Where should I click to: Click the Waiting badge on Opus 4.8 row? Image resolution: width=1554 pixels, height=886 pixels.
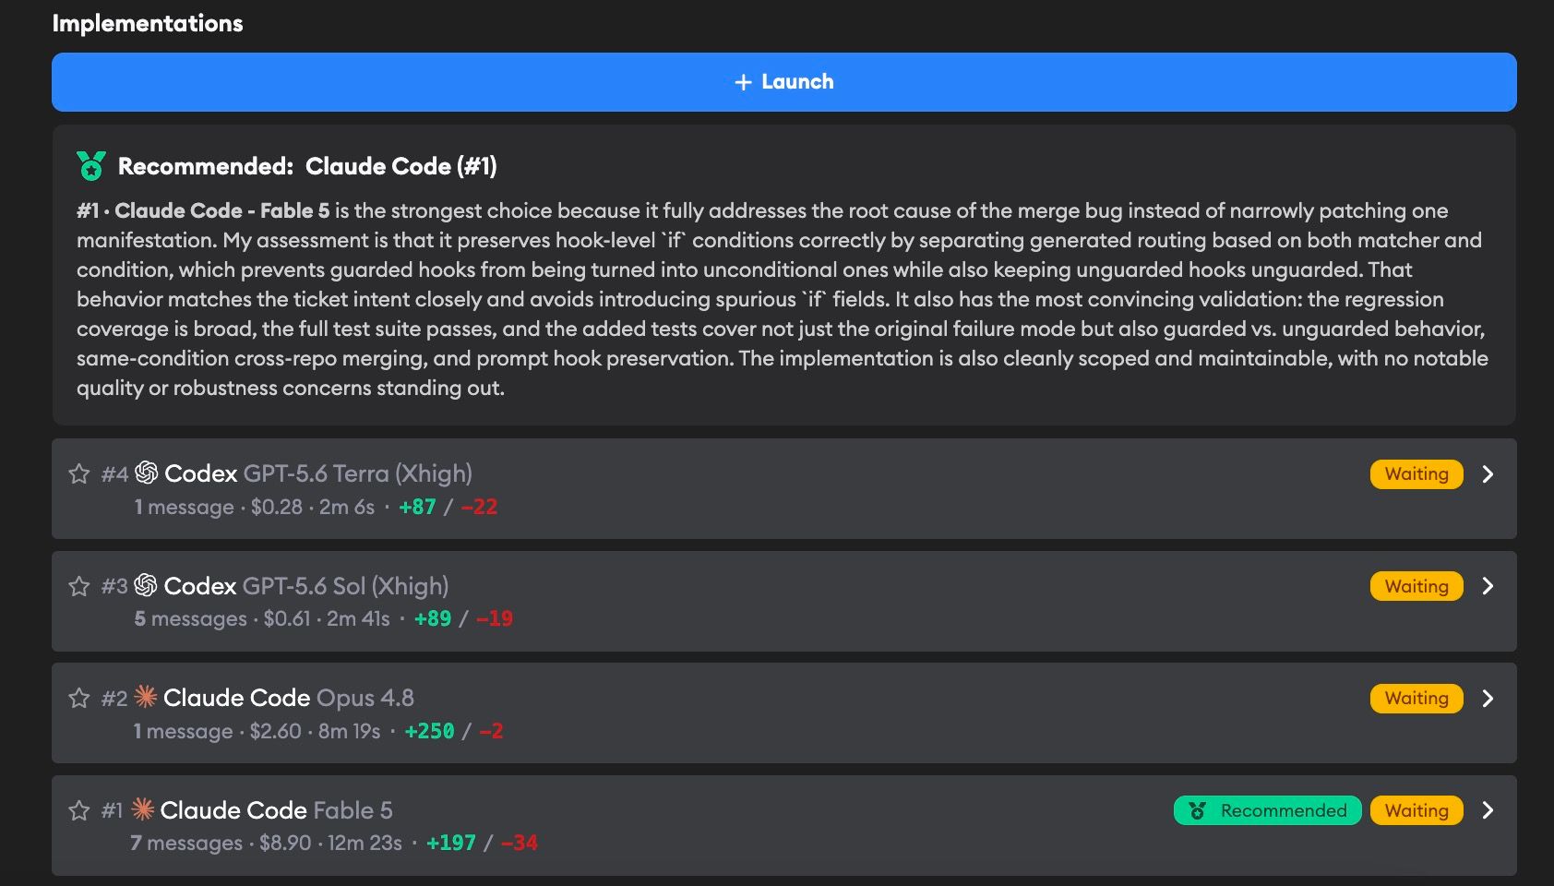click(1417, 699)
